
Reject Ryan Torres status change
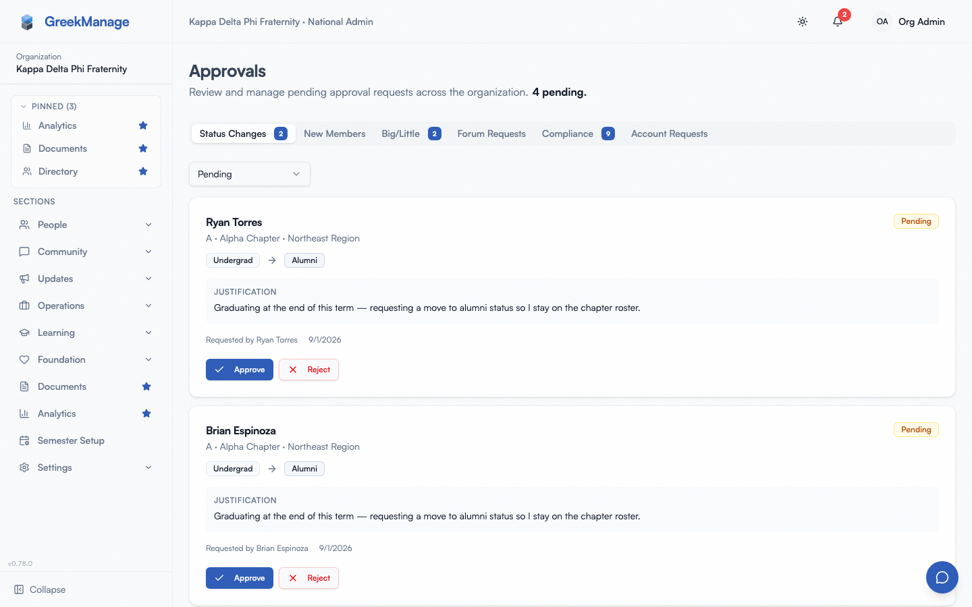[309, 370]
